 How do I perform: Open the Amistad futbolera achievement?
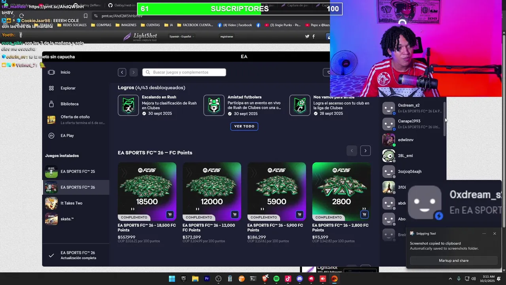pyautogui.click(x=244, y=105)
